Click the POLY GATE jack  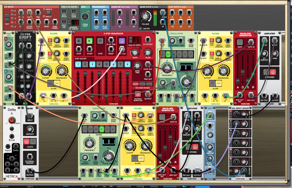coord(74,11)
